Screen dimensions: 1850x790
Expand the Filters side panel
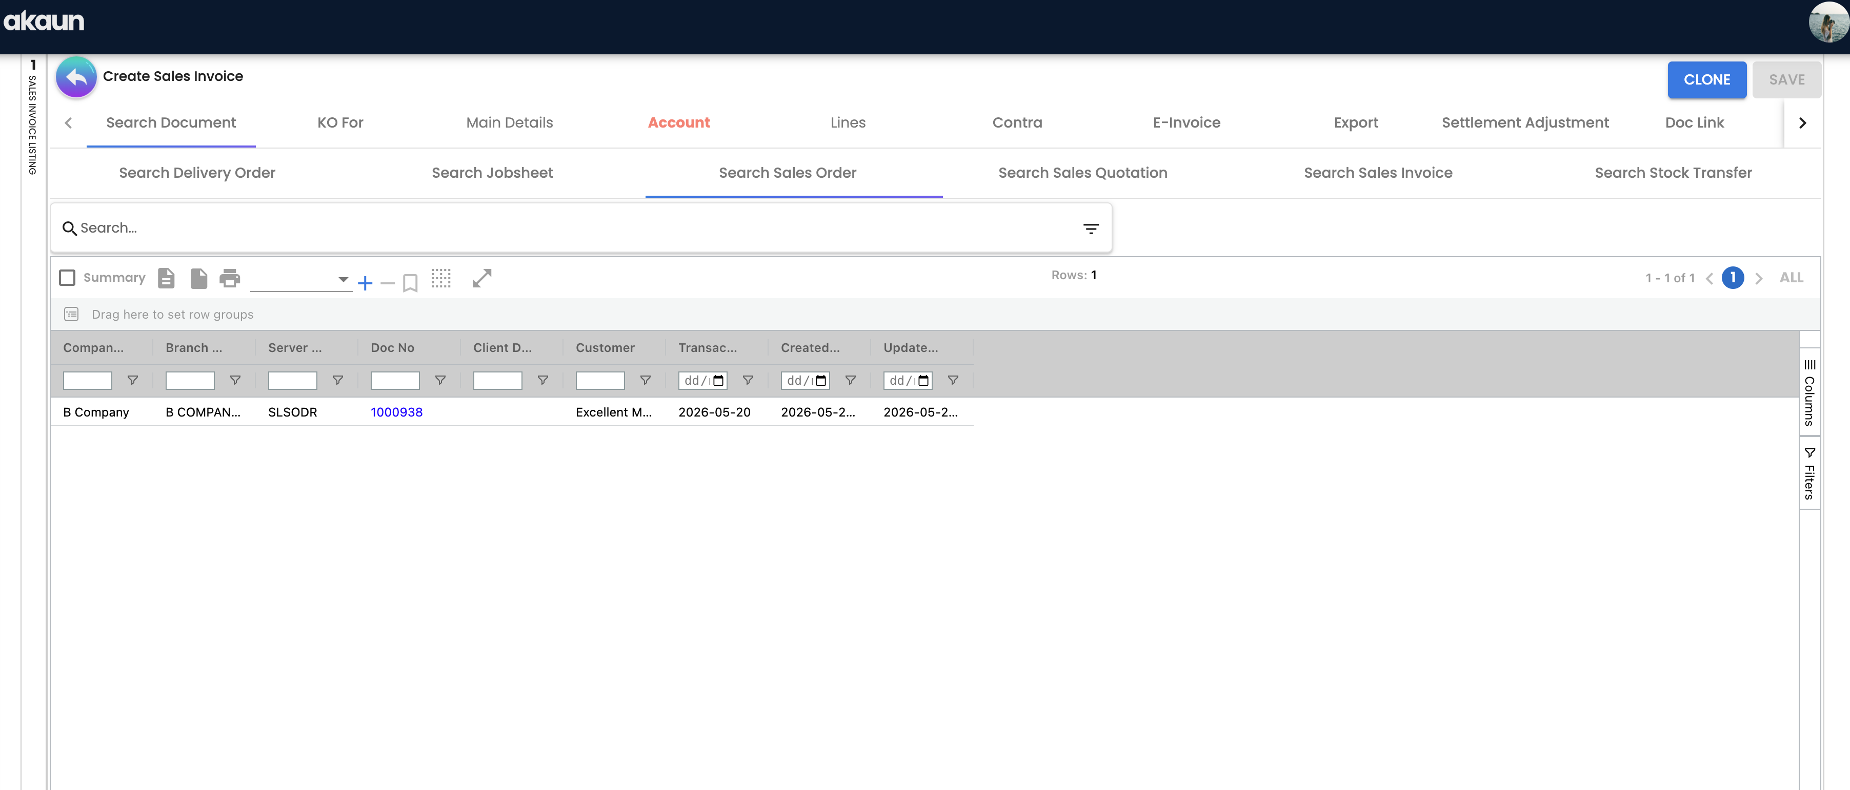pyautogui.click(x=1809, y=473)
